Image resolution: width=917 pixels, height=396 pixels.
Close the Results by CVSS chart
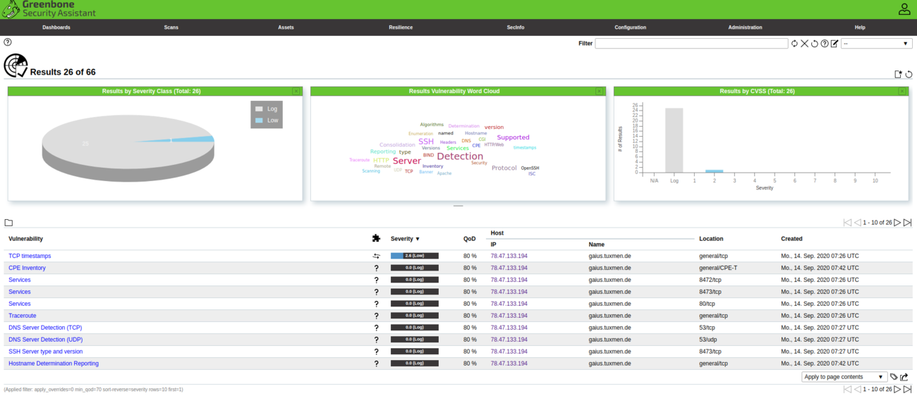[902, 92]
